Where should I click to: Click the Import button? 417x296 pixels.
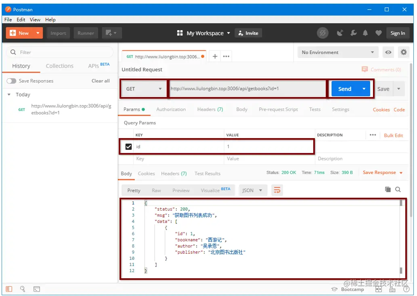coord(58,33)
